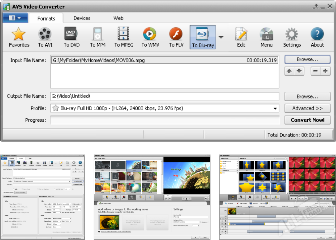The image size is (336, 240).
Task: Expand options with Advanced >> button
Action: point(307,108)
